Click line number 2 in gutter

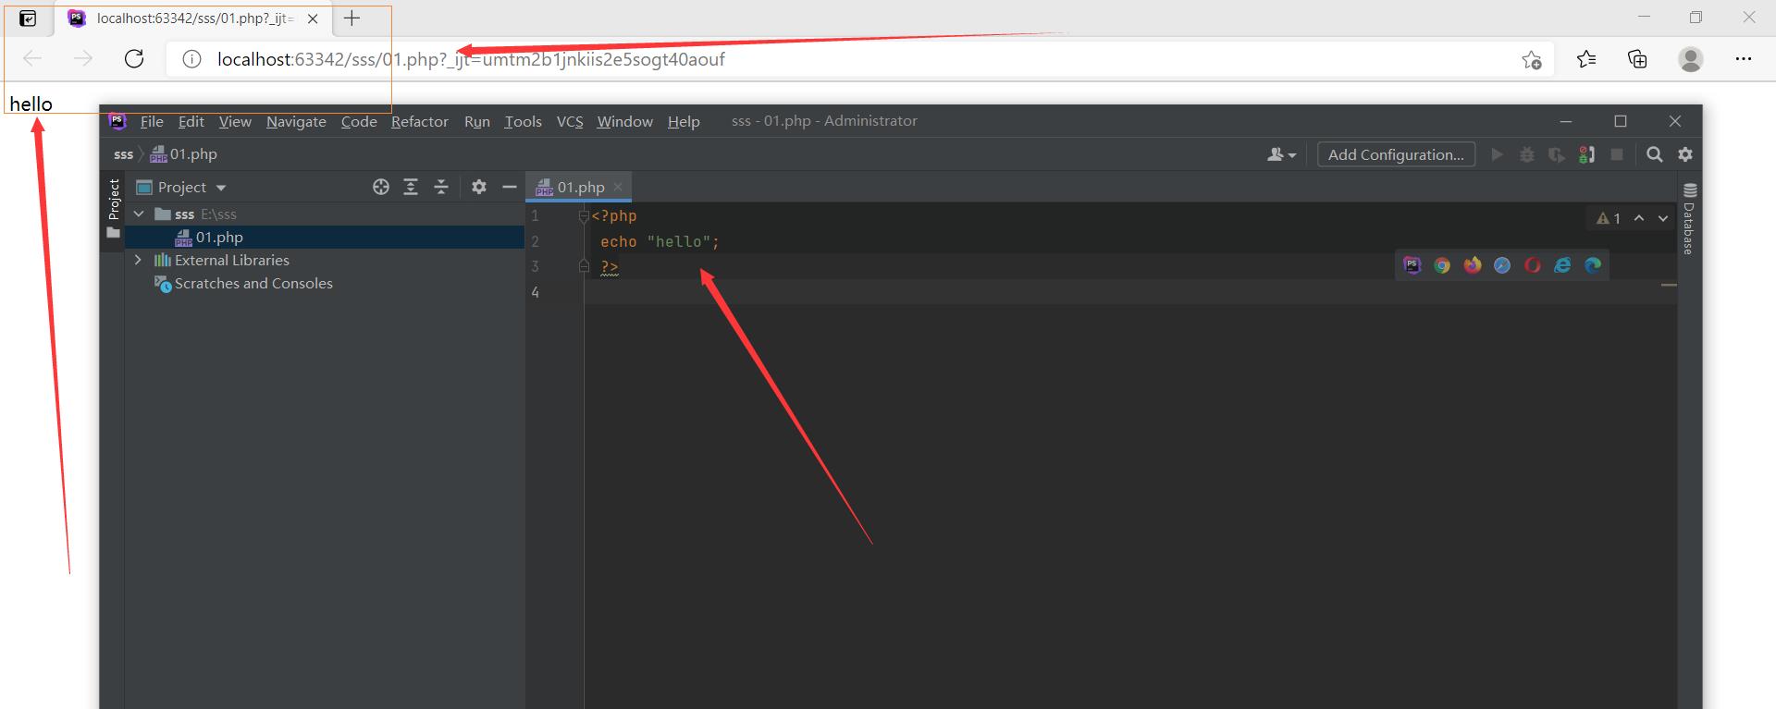click(x=535, y=241)
